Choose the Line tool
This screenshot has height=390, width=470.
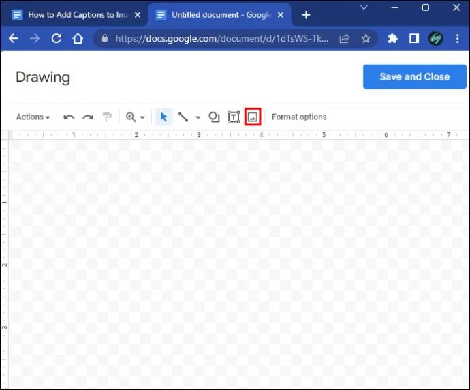tap(183, 117)
